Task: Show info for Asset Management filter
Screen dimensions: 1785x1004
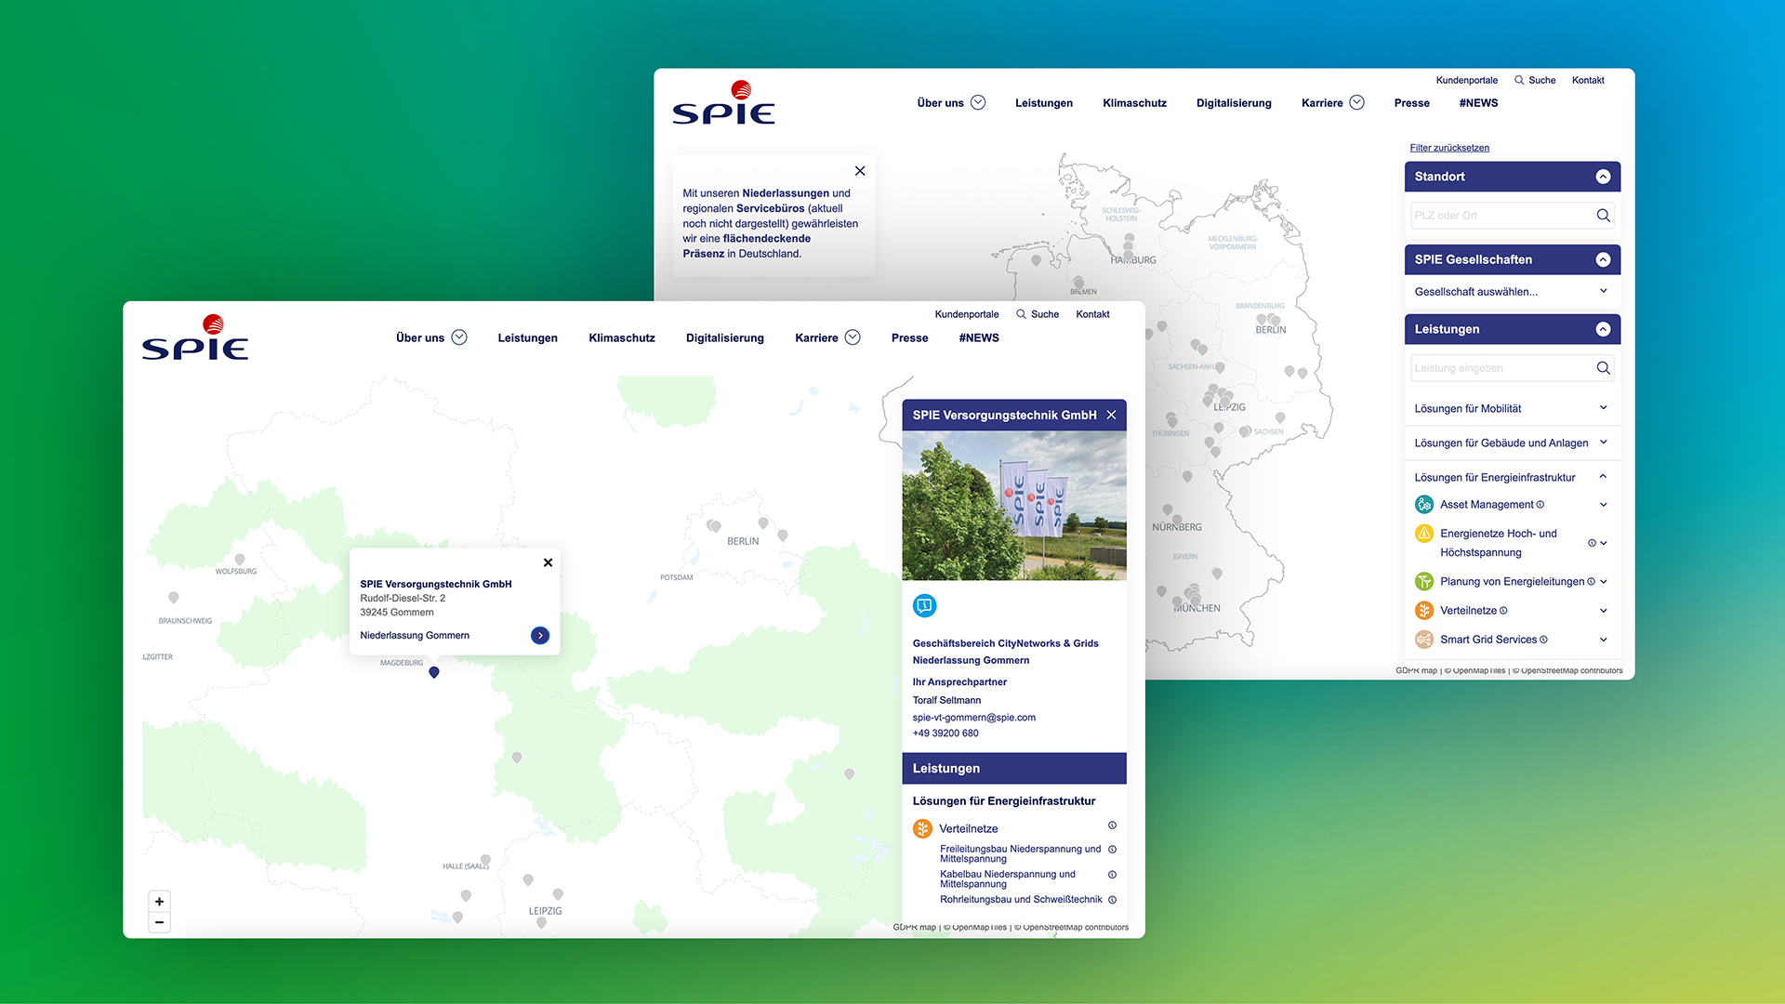Action: (x=1540, y=505)
